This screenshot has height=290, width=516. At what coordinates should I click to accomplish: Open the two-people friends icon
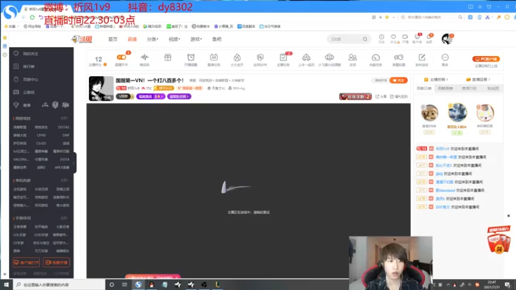(352, 57)
